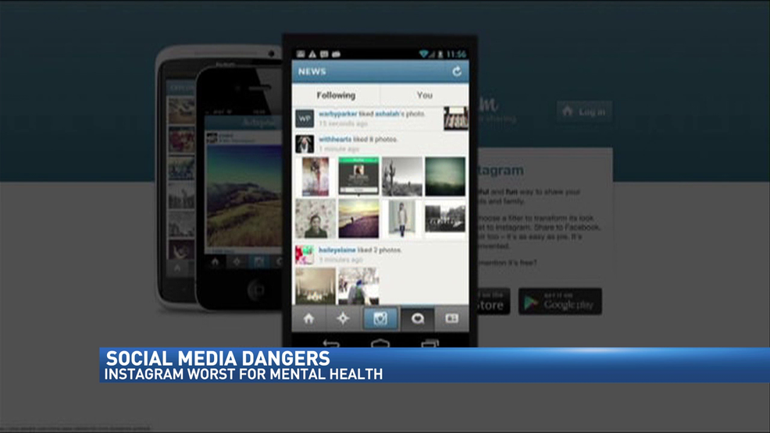
Task: Open the standing person photo thumbnail
Action: (402, 218)
